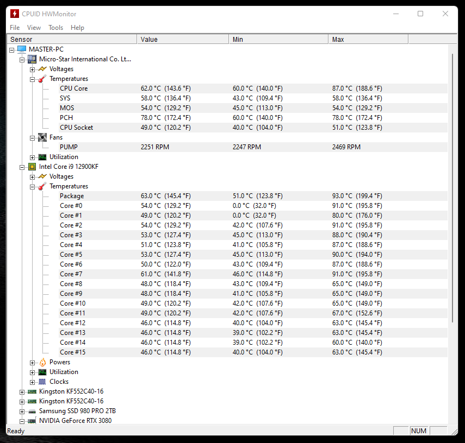Expand the CPU Utilization node

tap(32, 372)
